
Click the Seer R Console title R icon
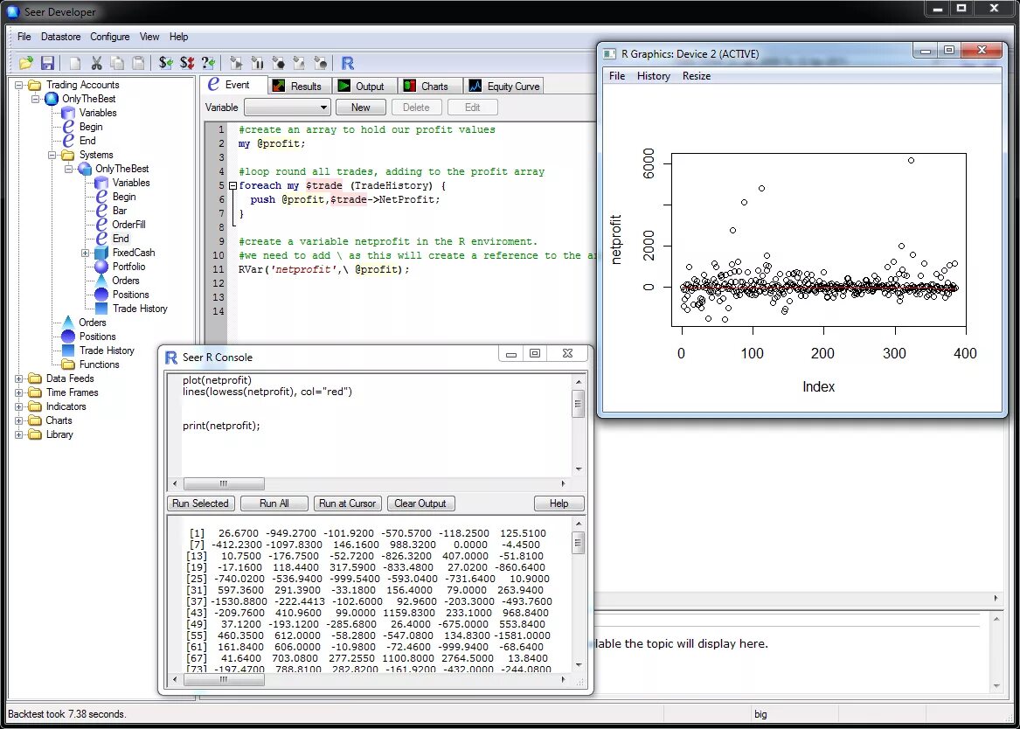[x=171, y=357]
